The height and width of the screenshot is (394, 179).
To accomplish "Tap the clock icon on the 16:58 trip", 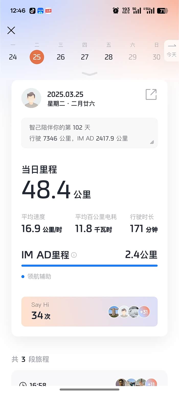I will (x=23, y=384).
